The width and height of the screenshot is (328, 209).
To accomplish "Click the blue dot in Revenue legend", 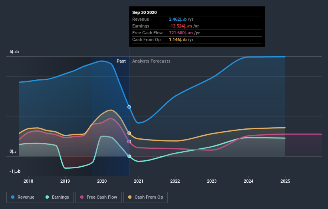I will click(13, 197).
